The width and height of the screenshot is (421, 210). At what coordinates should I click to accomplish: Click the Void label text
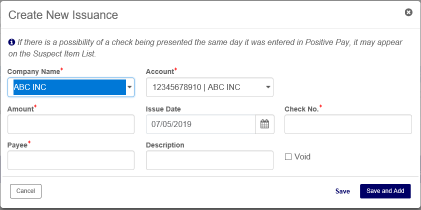(302, 157)
